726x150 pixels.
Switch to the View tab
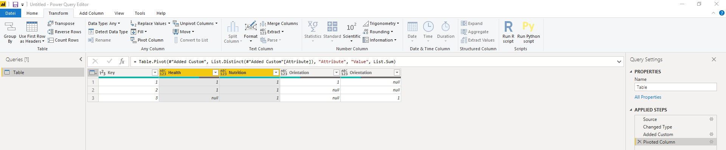point(119,13)
